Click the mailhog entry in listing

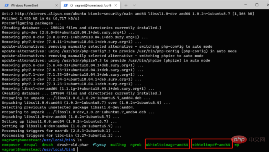coord(118,145)
